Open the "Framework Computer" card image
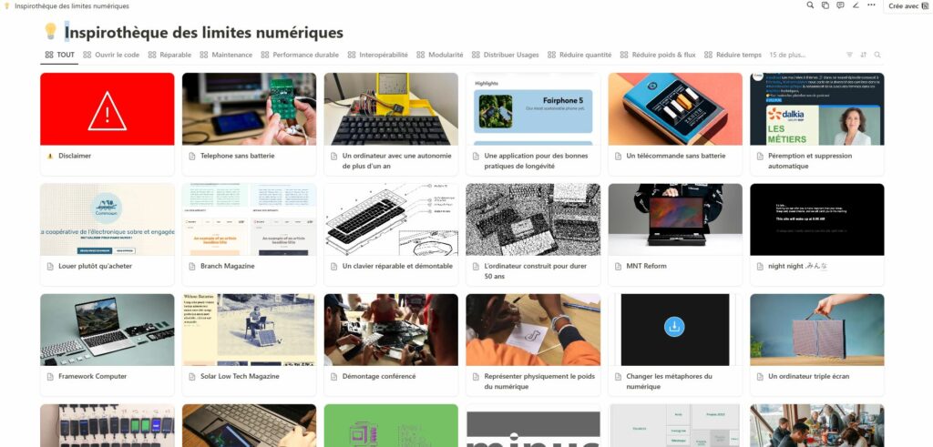The height and width of the screenshot is (447, 933). pos(108,330)
